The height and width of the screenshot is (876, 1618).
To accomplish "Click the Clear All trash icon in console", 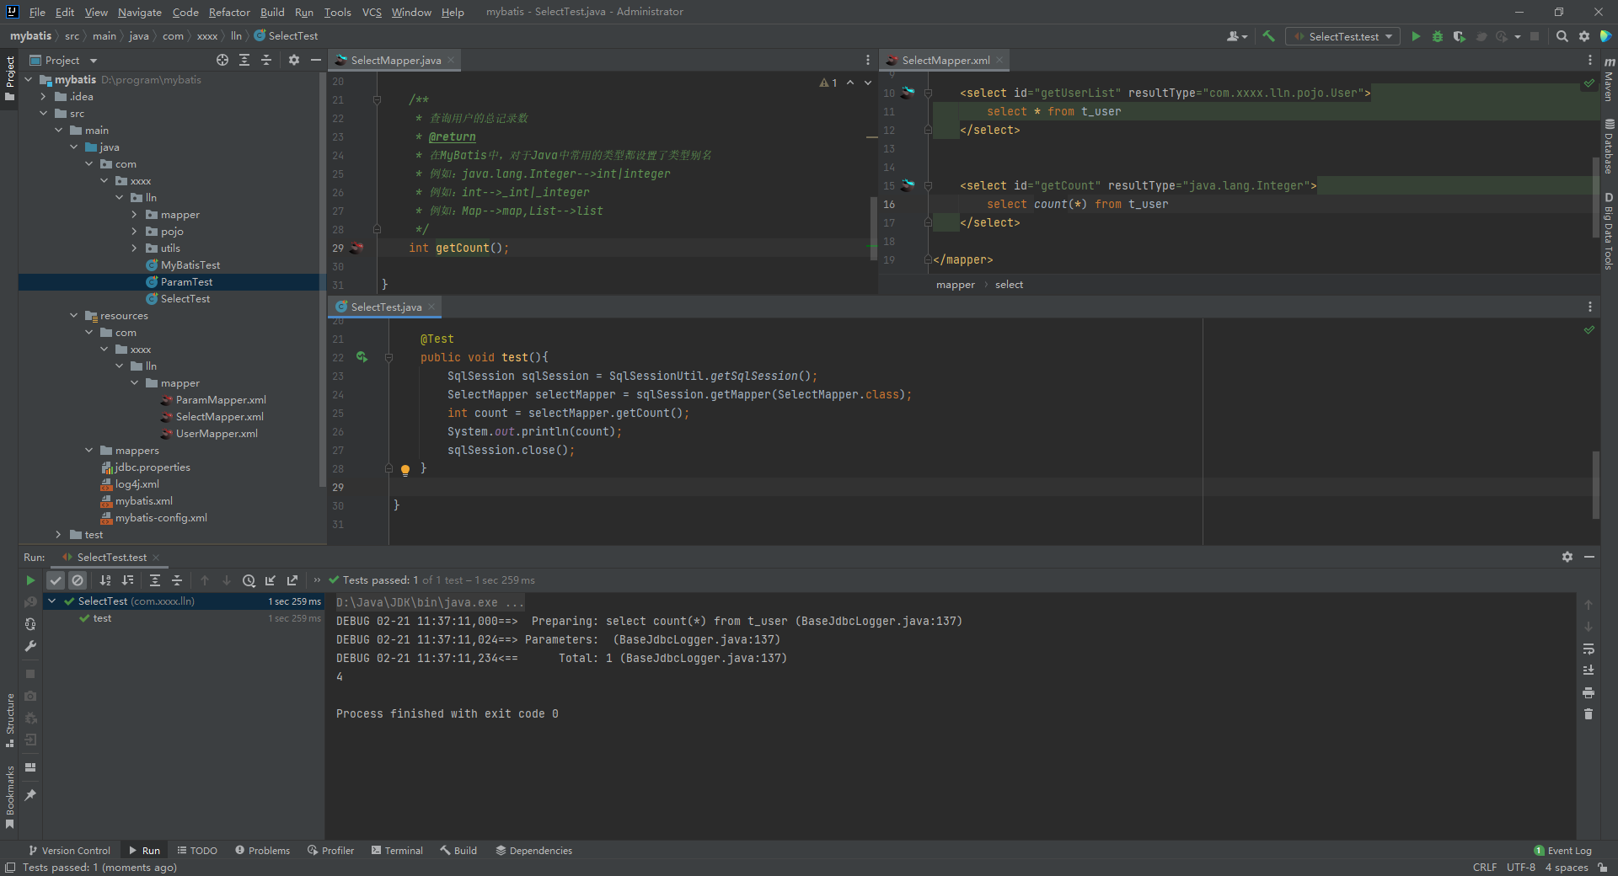I will tap(1589, 714).
